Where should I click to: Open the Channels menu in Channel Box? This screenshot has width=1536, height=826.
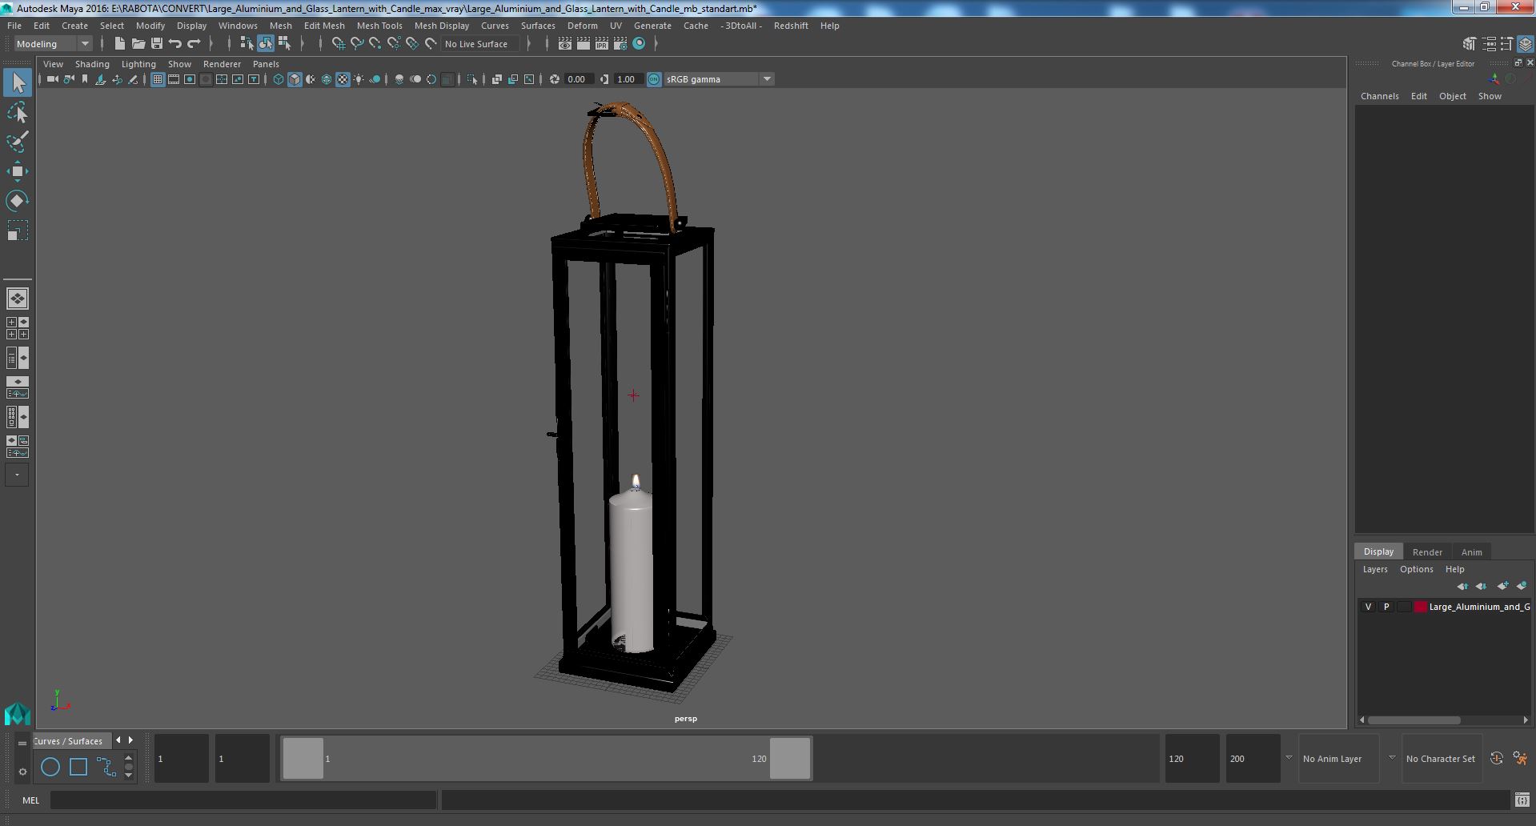[x=1379, y=96]
